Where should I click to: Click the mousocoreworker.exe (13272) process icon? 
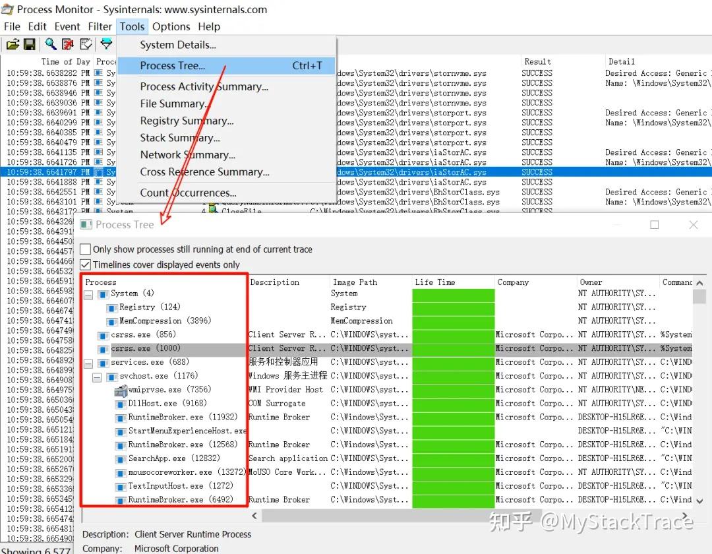coord(121,473)
